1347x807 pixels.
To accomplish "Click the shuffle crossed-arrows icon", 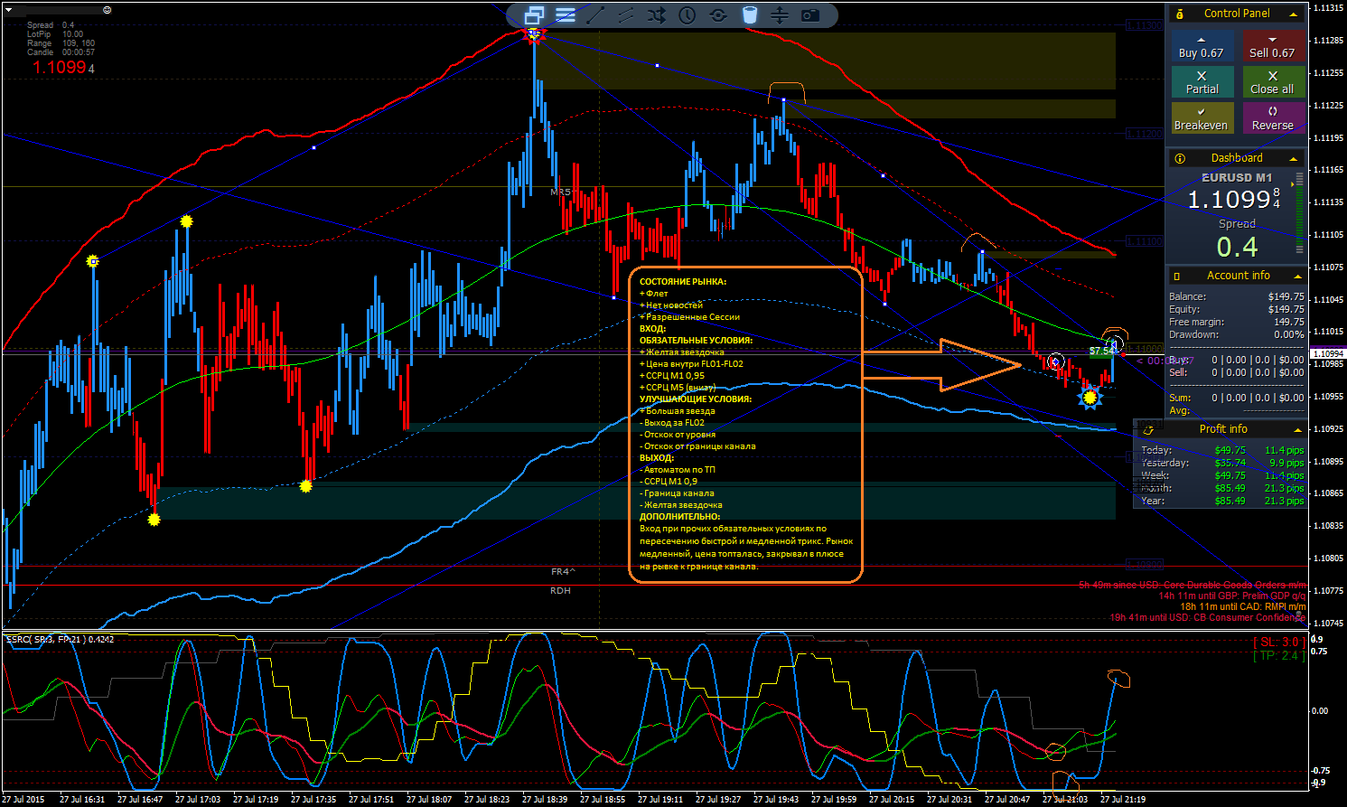I will pyautogui.click(x=657, y=14).
